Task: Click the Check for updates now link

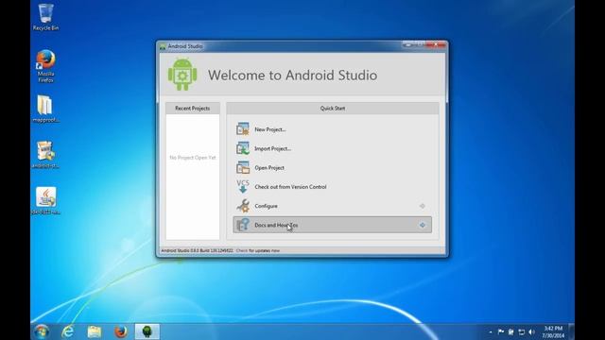Action: pyautogui.click(x=258, y=250)
